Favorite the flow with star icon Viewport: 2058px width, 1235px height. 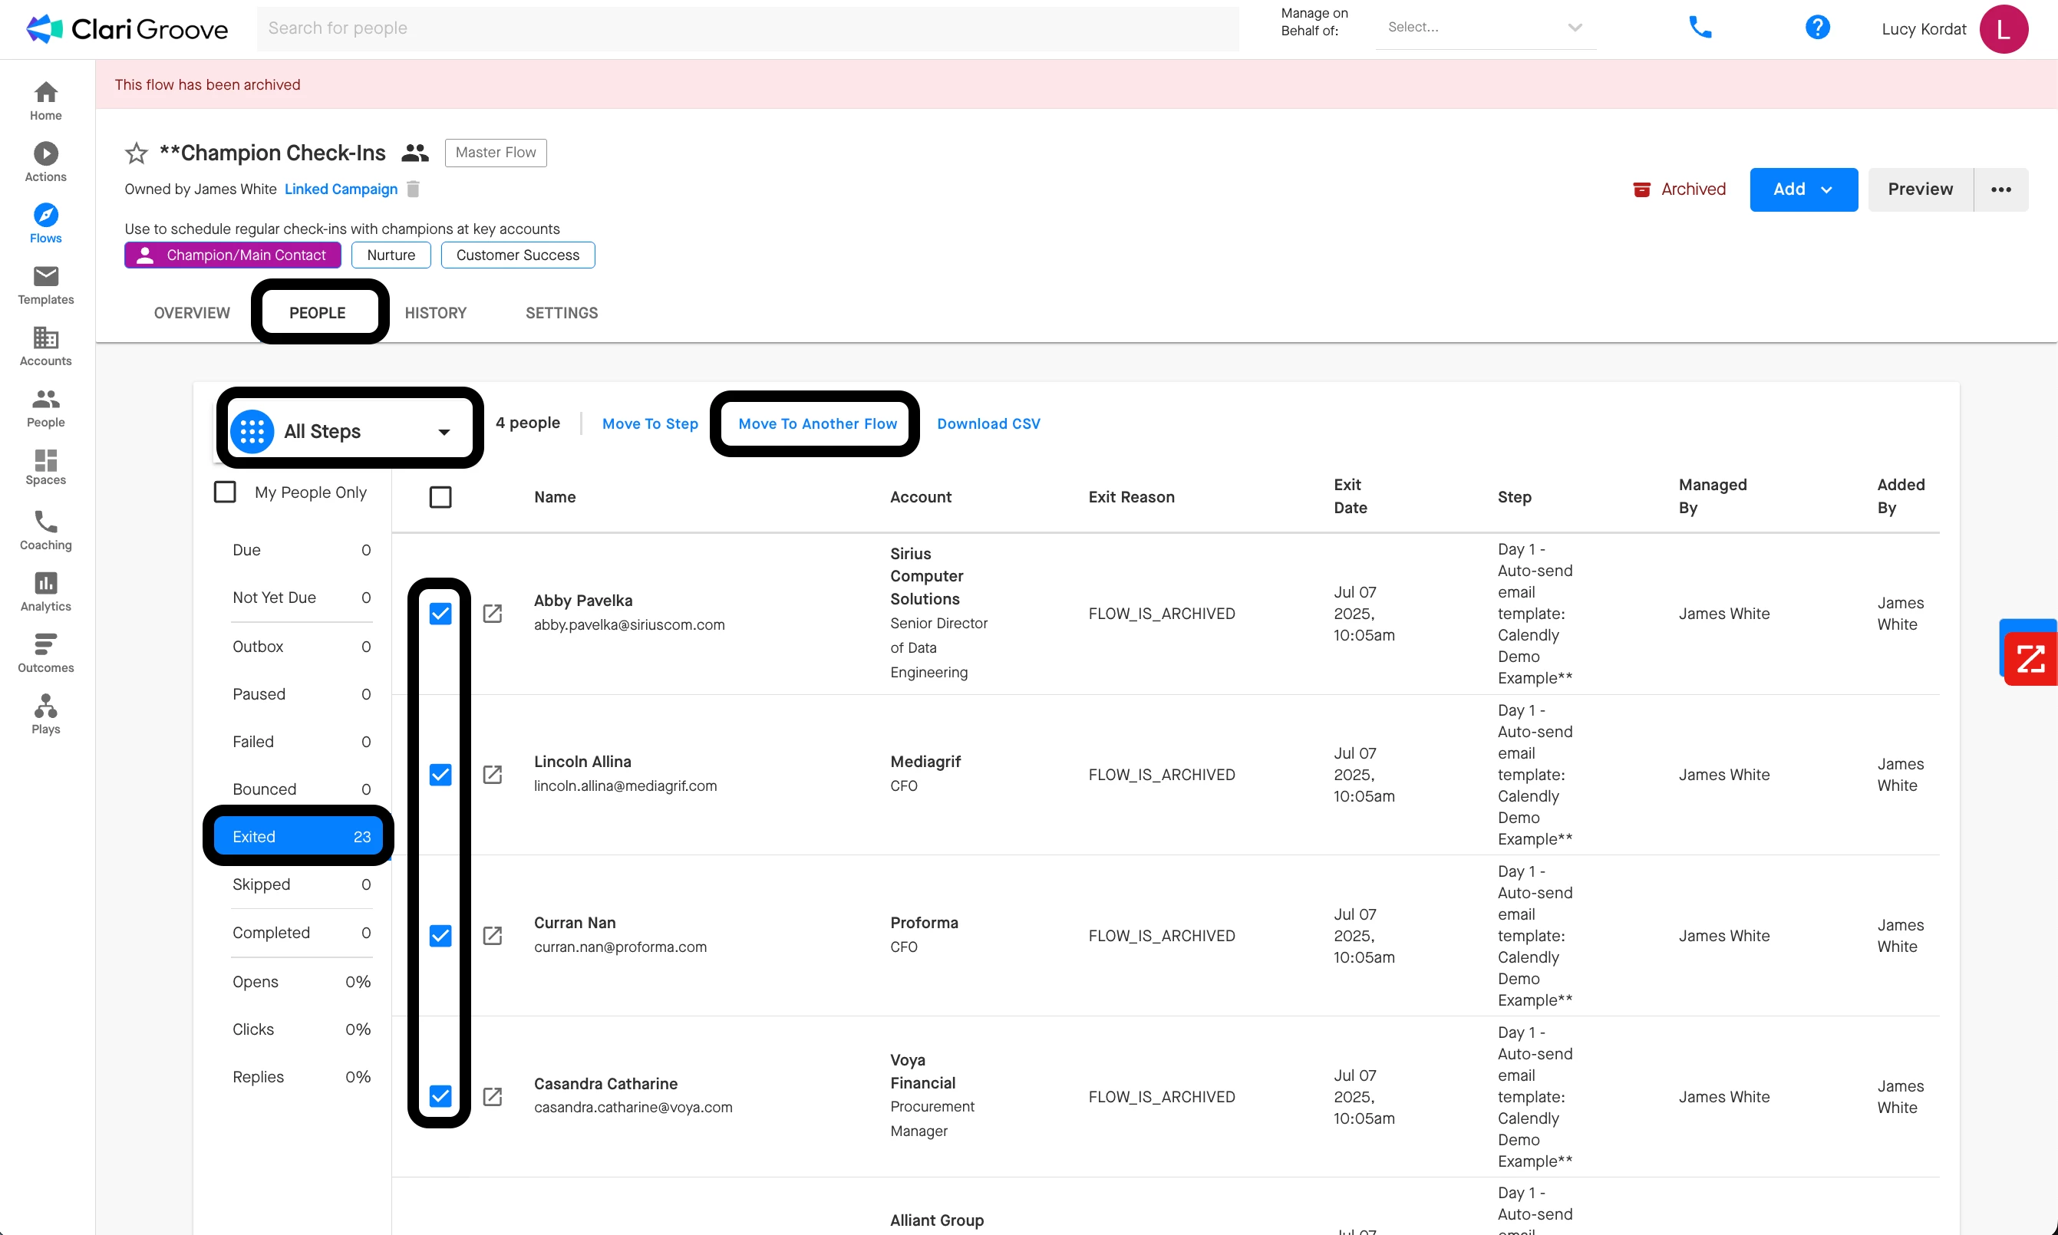point(136,153)
